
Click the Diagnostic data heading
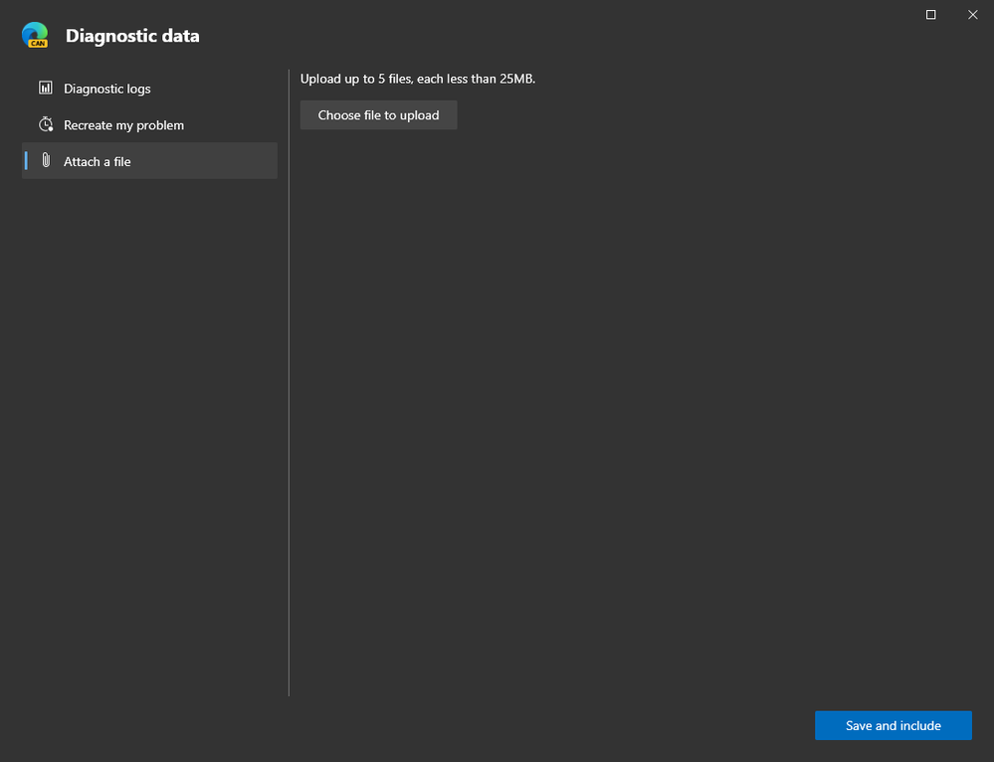pyautogui.click(x=132, y=36)
